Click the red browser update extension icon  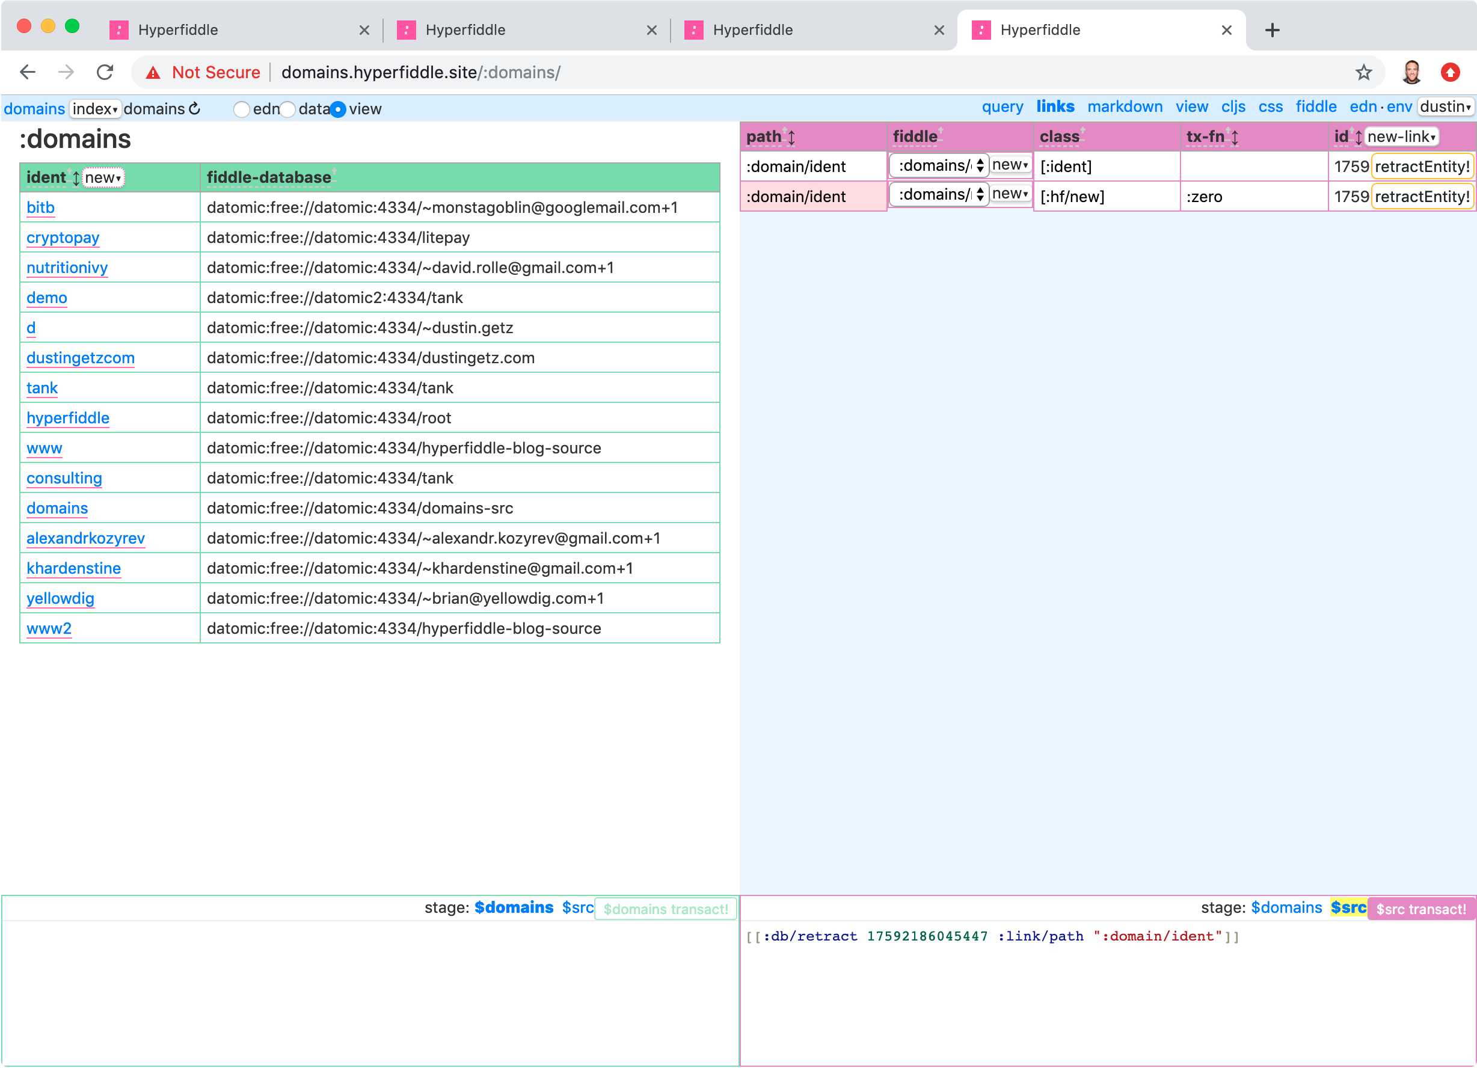tap(1450, 72)
